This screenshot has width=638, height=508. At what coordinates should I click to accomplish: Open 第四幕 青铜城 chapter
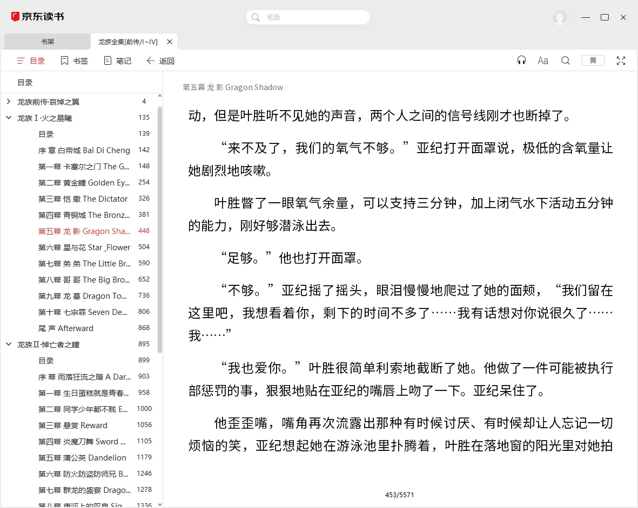point(84,215)
